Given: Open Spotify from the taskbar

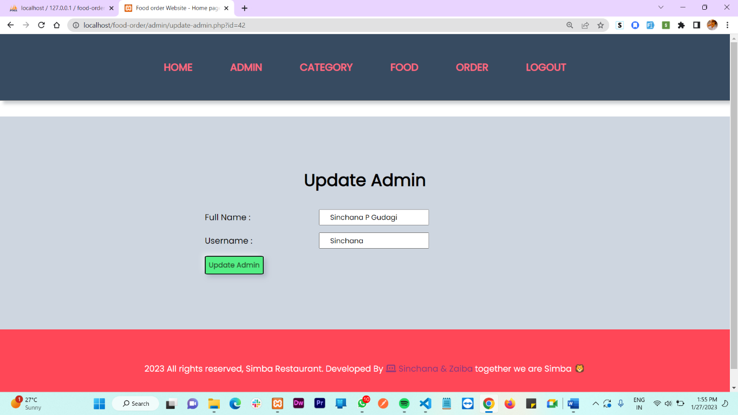Looking at the screenshot, I should pyautogui.click(x=404, y=403).
